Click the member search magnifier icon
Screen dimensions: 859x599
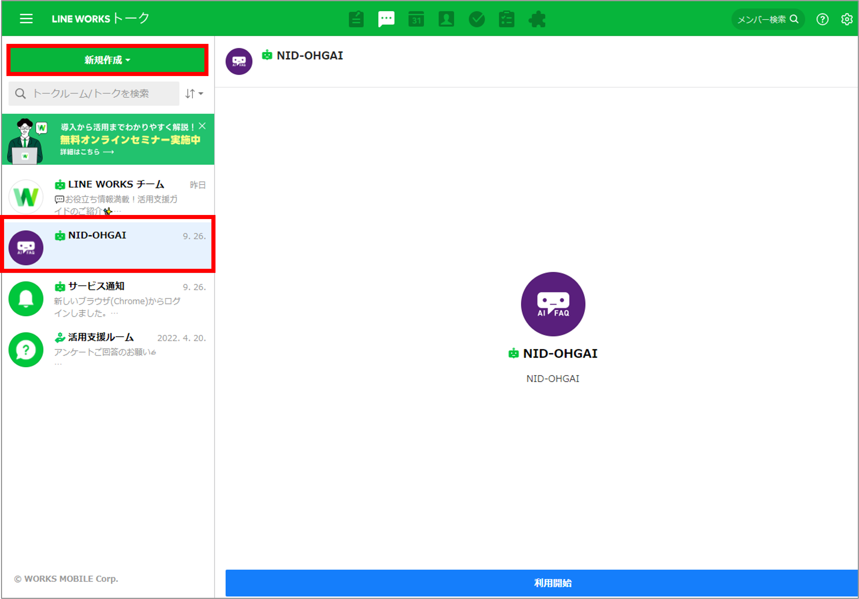(x=794, y=19)
